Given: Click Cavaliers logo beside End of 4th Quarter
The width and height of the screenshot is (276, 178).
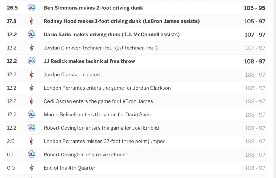Looking at the screenshot, I should [x=32, y=168].
